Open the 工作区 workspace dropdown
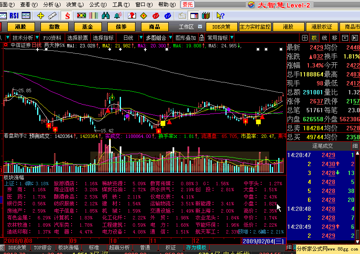Screen dimensions: 360x254 200,27
